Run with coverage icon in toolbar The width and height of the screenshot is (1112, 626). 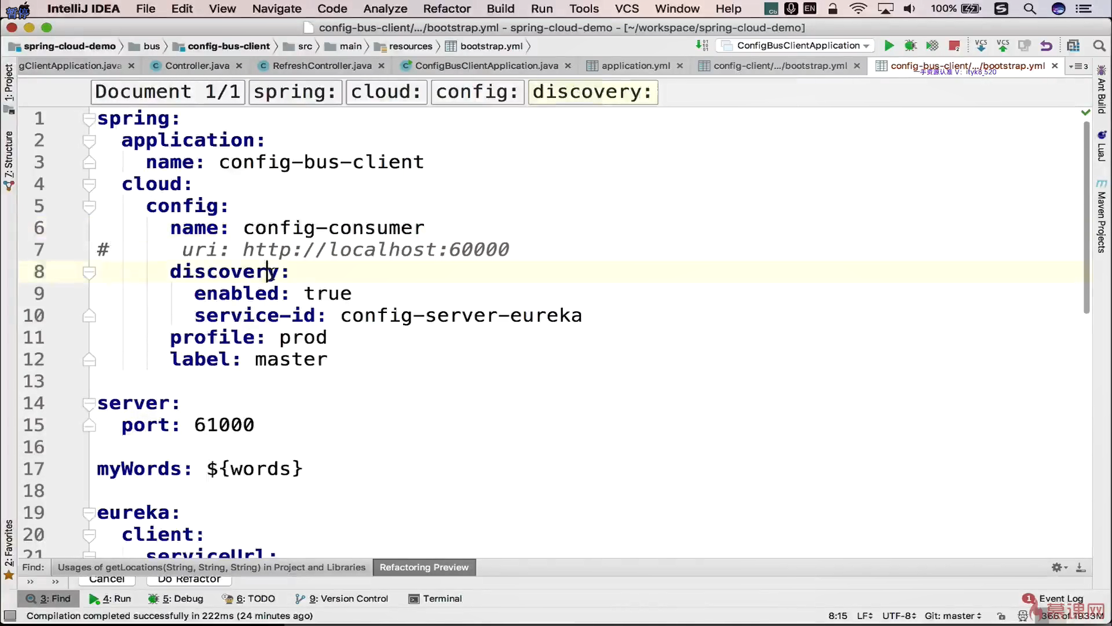[932, 46]
